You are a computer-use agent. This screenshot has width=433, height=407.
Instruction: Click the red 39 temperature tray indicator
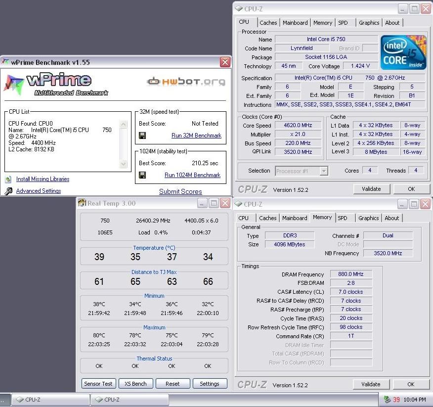point(396,400)
